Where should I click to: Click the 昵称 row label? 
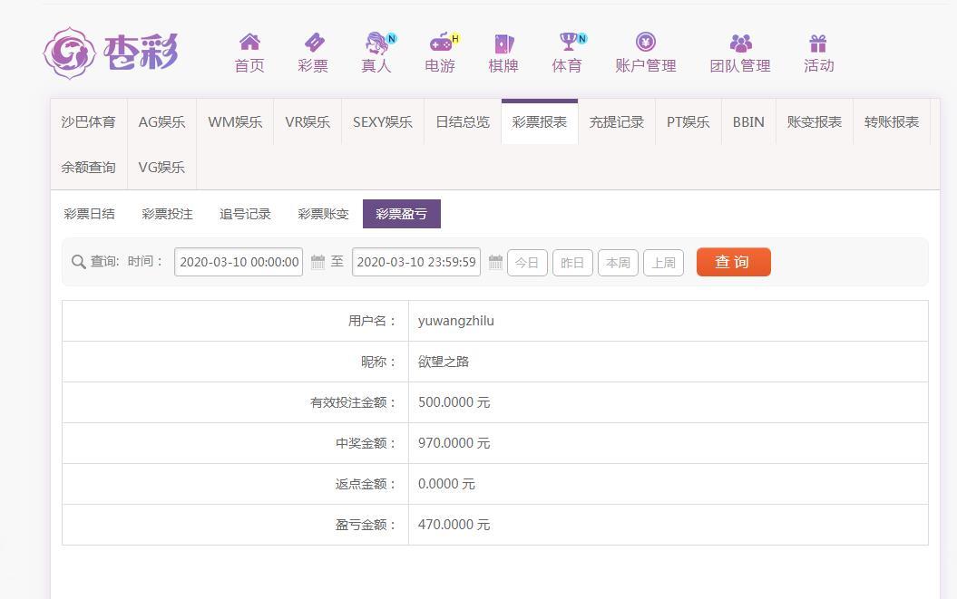coord(378,362)
